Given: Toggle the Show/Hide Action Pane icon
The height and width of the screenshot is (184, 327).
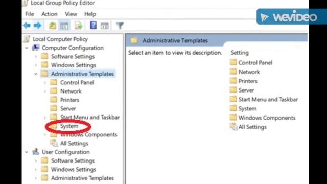Looking at the screenshot, I should [x=104, y=26].
